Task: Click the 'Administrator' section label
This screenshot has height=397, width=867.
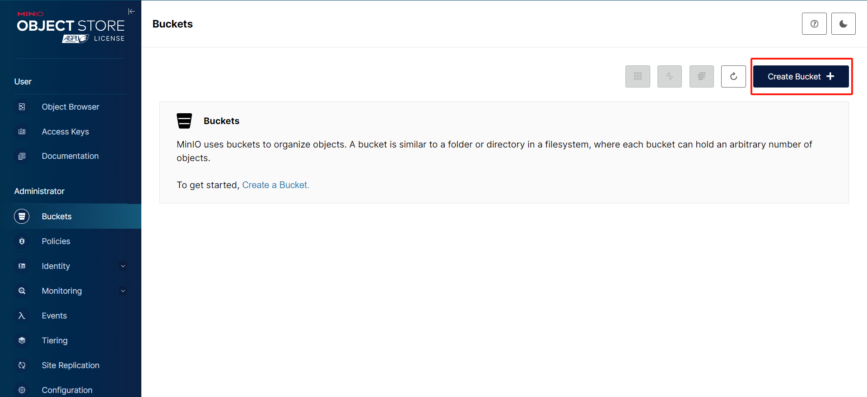Action: click(39, 191)
